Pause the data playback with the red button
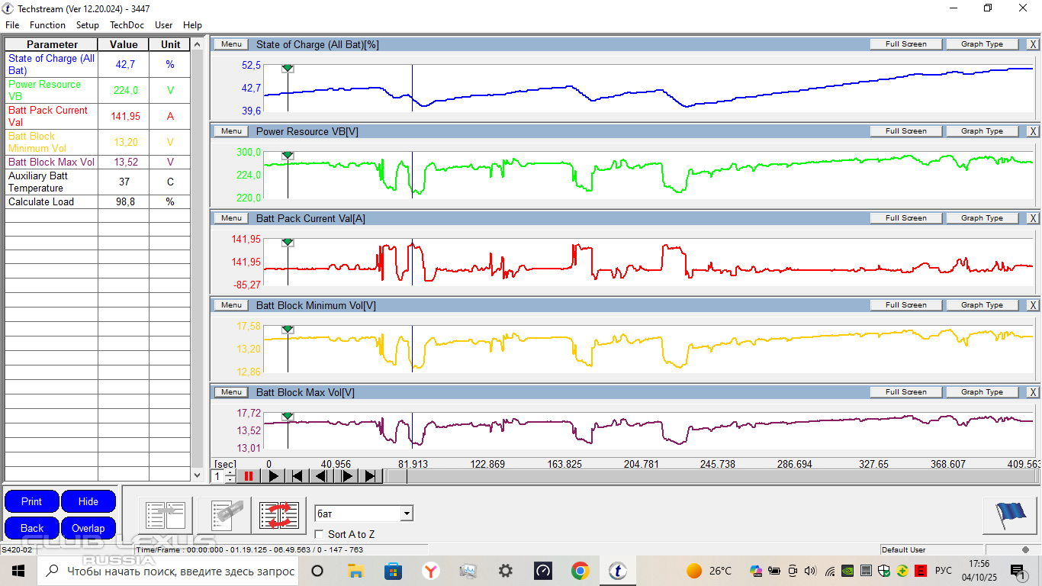 click(x=249, y=476)
